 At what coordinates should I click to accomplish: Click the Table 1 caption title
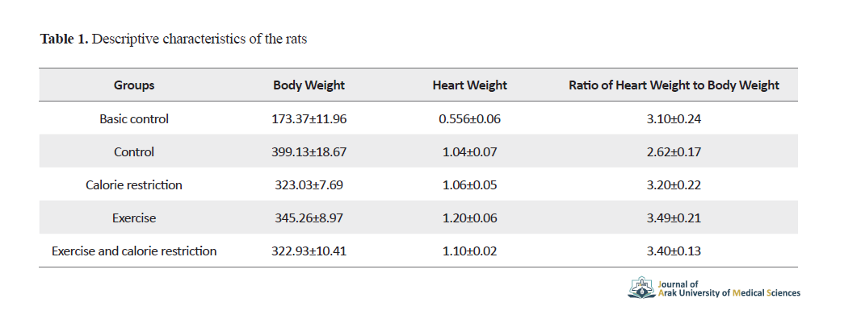174,39
